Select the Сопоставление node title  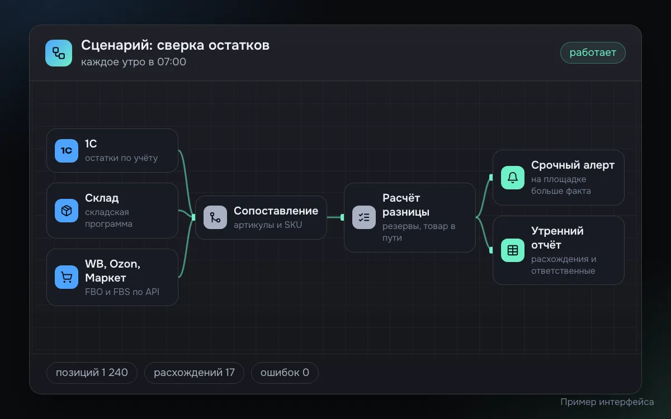276,211
